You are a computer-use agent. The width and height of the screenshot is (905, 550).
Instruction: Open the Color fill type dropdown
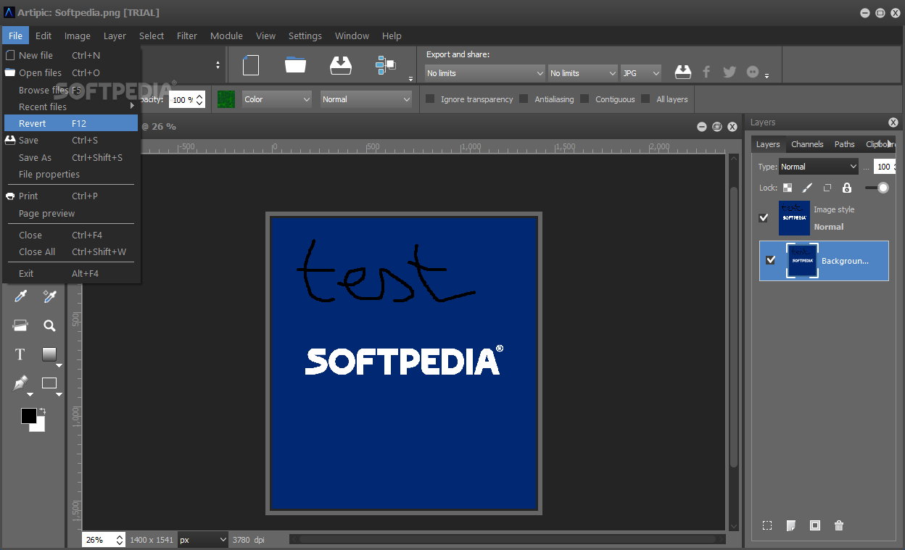coord(276,99)
